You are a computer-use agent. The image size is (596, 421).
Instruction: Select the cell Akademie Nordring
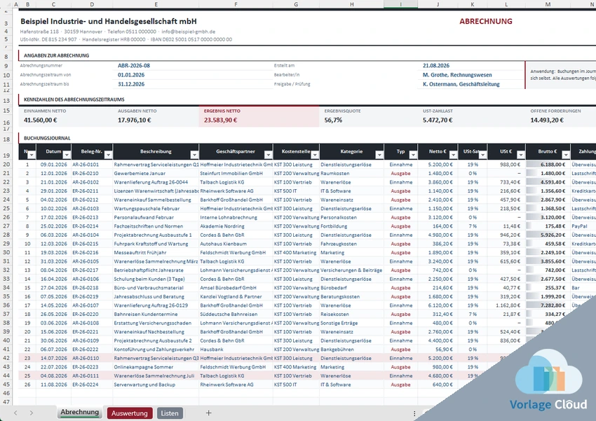[236, 226]
